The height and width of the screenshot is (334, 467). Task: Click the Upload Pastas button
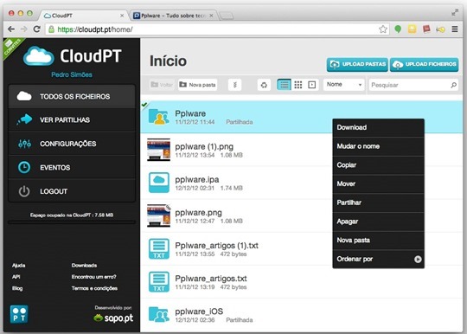tap(357, 64)
